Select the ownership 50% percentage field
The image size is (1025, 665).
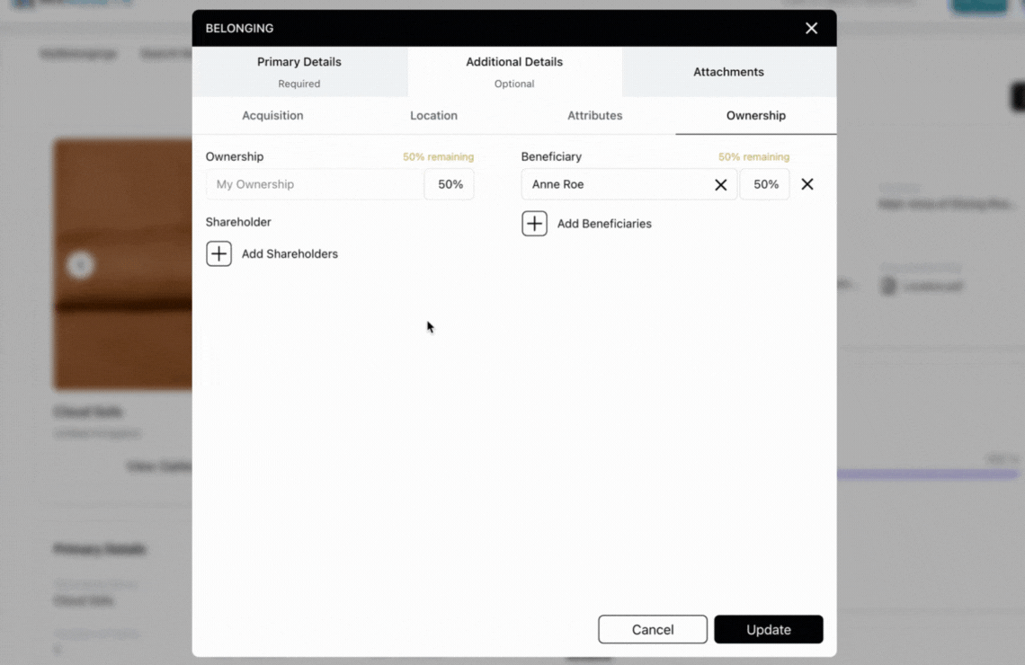[x=449, y=184]
